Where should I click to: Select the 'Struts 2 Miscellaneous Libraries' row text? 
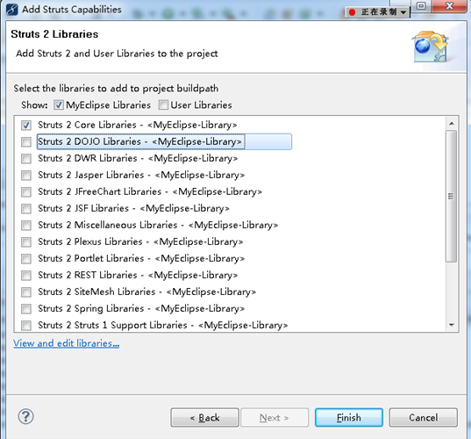point(158,226)
